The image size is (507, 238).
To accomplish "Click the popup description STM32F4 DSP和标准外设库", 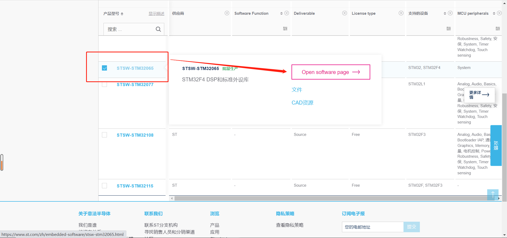I will pos(215,80).
